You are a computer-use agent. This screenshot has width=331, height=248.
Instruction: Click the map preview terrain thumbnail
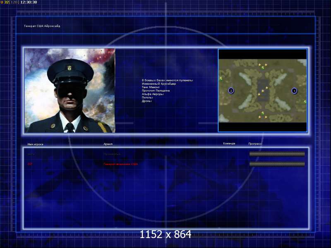pos(263,91)
